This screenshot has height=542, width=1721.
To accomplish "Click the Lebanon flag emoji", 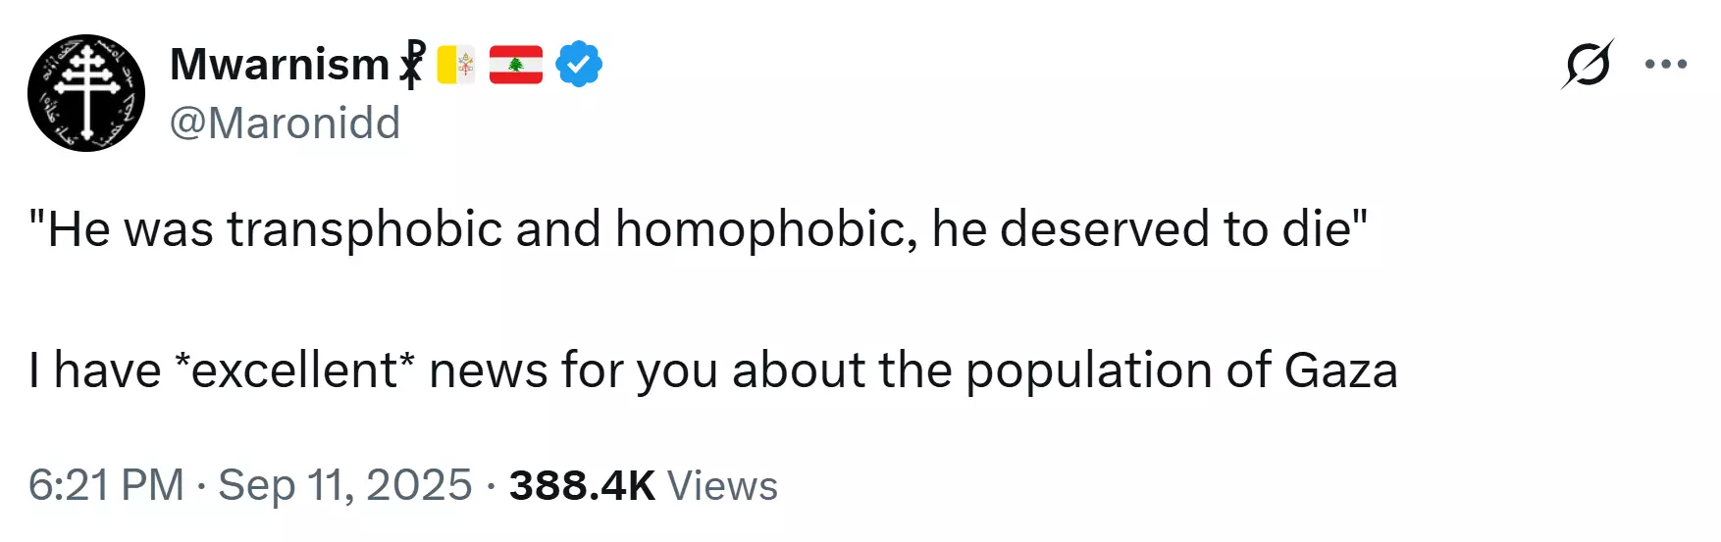I will coord(516,65).
